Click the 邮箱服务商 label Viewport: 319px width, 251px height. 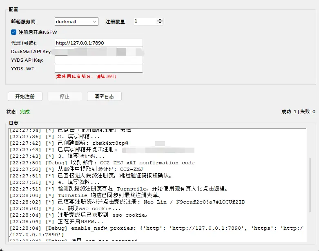[x=24, y=22]
